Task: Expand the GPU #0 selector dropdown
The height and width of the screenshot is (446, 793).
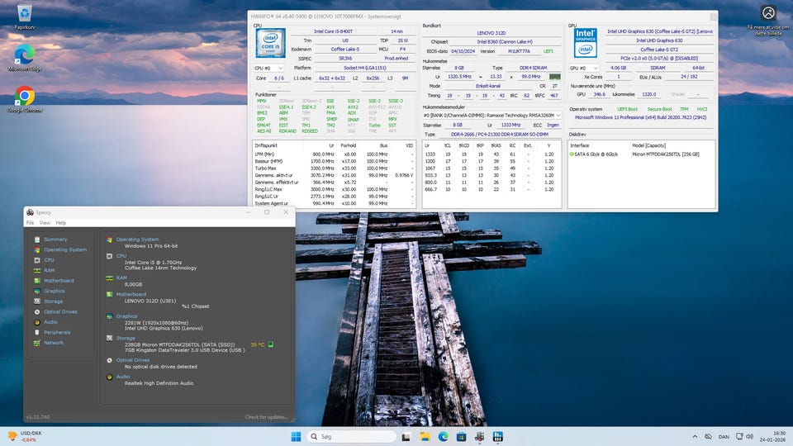Action: click(584, 68)
